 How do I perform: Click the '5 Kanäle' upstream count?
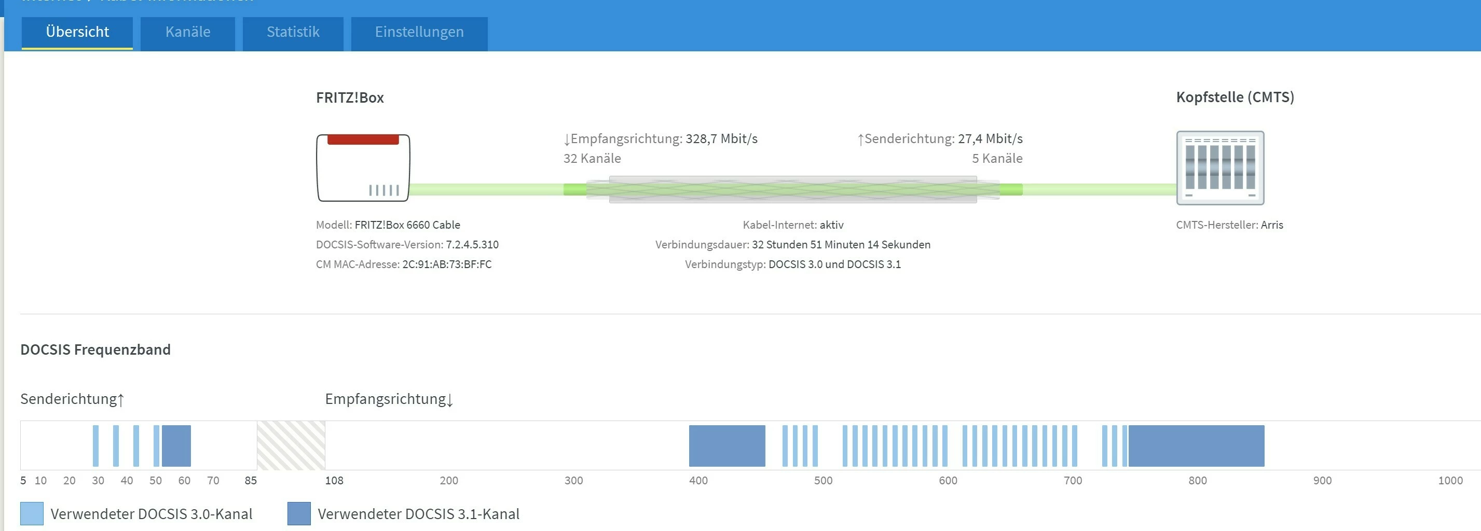tap(997, 158)
